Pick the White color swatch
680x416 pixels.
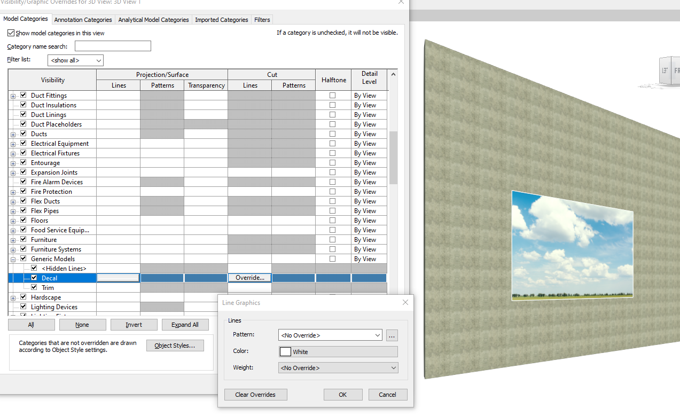point(286,351)
